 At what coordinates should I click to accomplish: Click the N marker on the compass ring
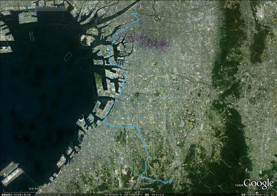270,3
